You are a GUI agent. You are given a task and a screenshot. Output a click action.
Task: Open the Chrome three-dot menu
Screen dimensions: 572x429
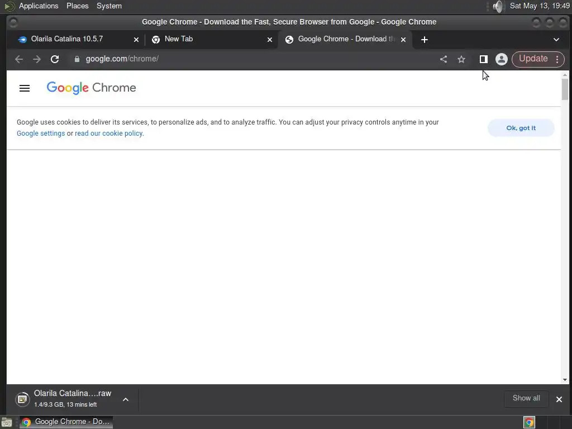(x=557, y=59)
